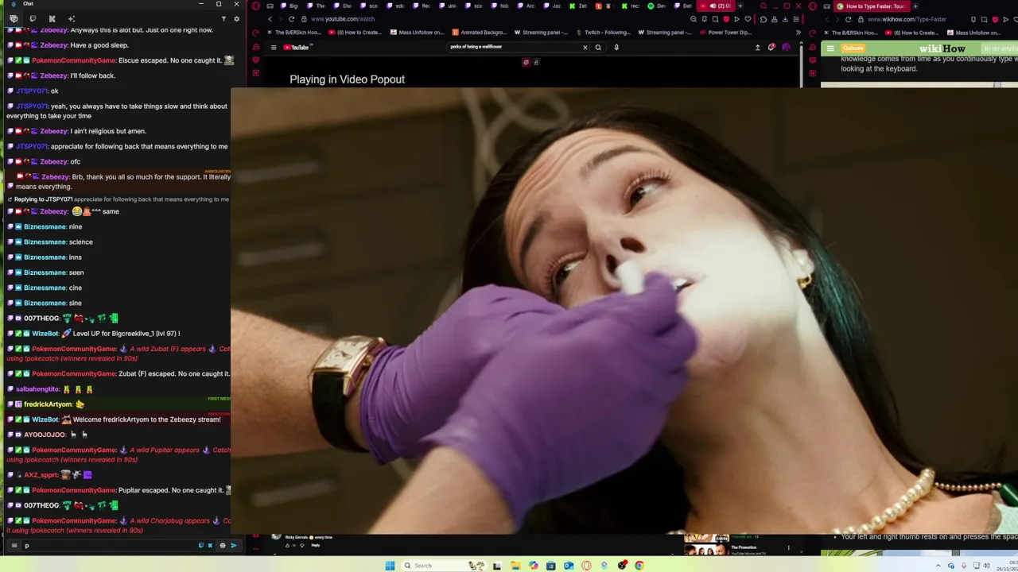This screenshot has height=572, width=1018.
Task: Open the sparkle tab in Chat window
Action: [x=71, y=18]
